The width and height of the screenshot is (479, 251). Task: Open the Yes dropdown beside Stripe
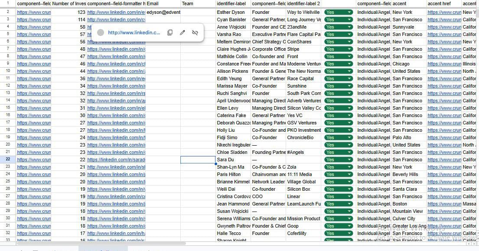[x=339, y=49]
